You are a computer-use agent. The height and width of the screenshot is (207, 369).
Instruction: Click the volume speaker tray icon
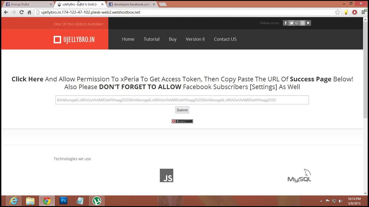(340, 201)
